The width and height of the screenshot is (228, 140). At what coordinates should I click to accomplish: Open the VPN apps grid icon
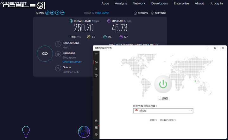pos(96,128)
